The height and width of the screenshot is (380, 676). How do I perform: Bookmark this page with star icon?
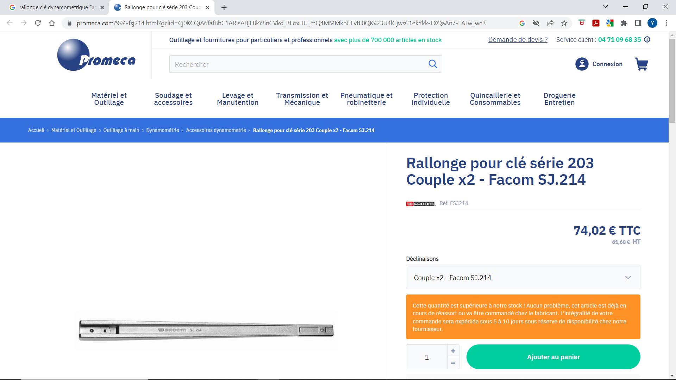[x=564, y=23]
